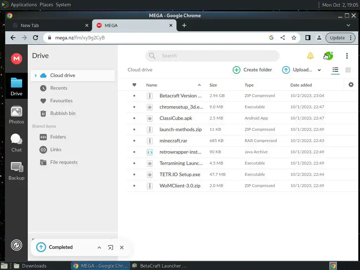Image resolution: width=360 pixels, height=270 pixels.
Task: Close the MEGA tab
Action: pos(171,25)
